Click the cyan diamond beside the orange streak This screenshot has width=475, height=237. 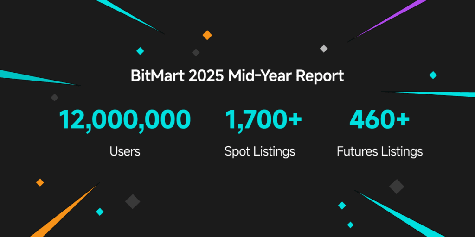click(100, 212)
